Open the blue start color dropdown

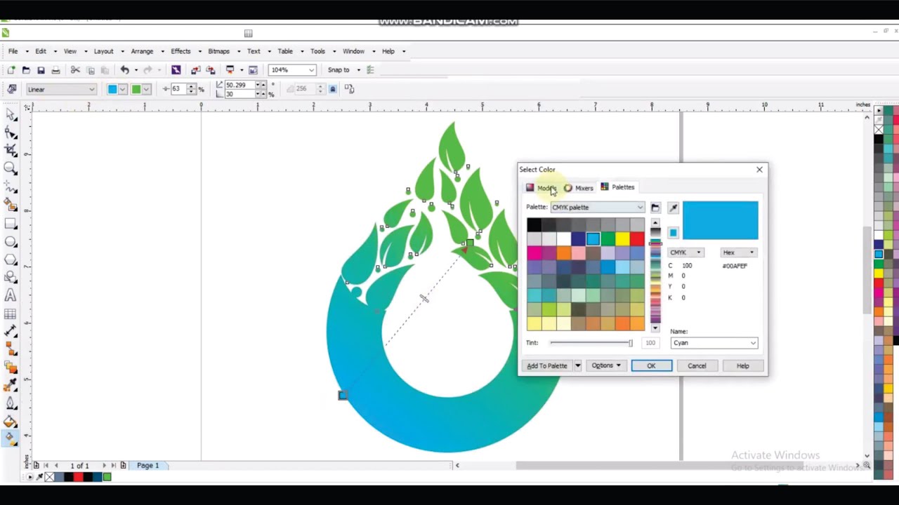(x=122, y=89)
